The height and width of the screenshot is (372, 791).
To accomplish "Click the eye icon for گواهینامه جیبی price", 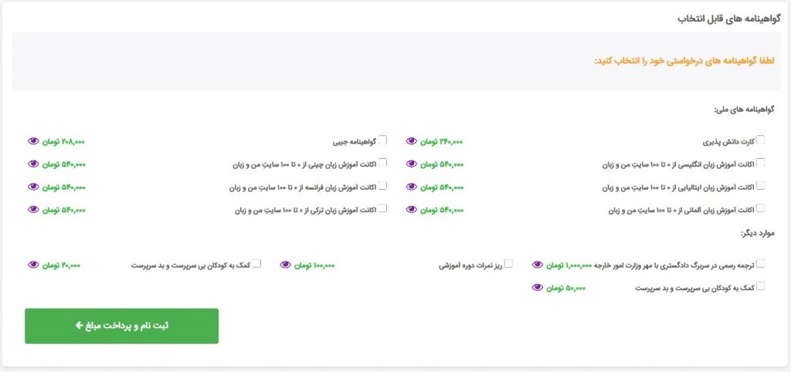I will [x=32, y=141].
